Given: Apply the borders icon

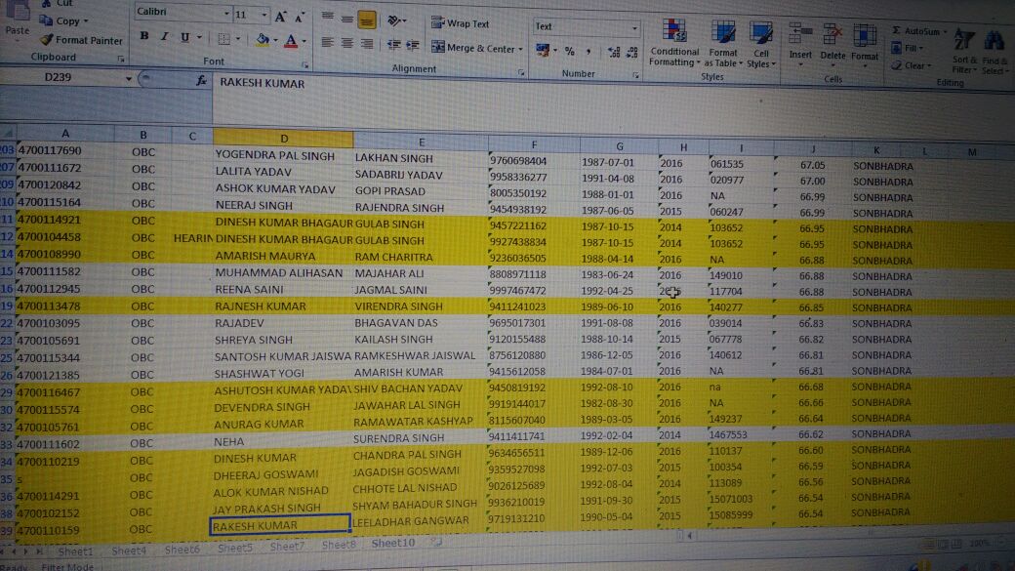Looking at the screenshot, I should (x=223, y=39).
